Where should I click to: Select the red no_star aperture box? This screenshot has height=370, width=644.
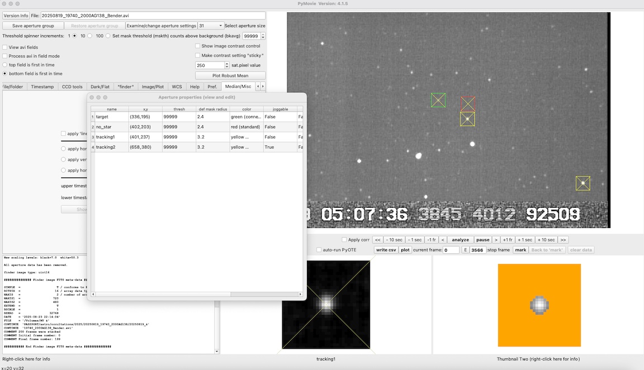click(468, 104)
